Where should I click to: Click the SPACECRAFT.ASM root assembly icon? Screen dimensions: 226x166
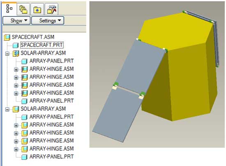click(7, 37)
